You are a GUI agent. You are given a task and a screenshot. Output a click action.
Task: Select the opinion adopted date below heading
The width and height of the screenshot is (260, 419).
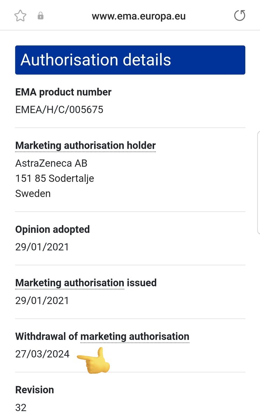[x=42, y=247]
